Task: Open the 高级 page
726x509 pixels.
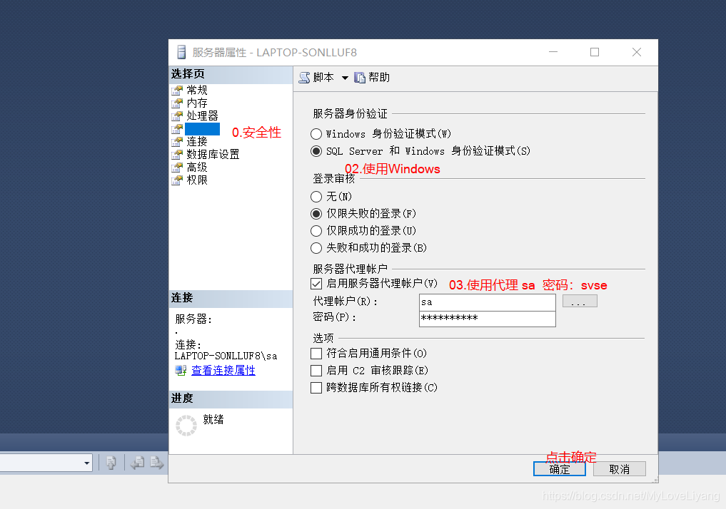Action: pyautogui.click(x=197, y=168)
